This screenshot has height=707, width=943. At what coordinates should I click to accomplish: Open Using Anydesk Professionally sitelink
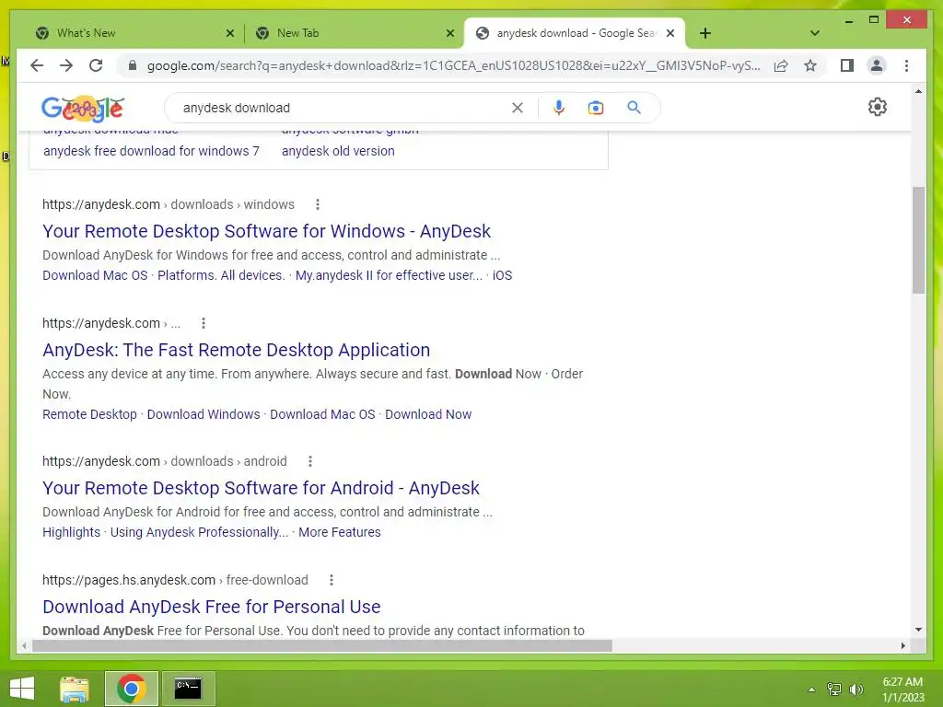coord(199,532)
